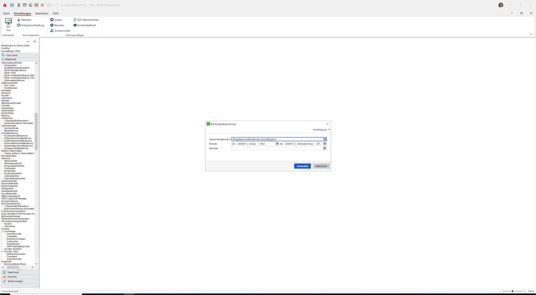Viewport: 536px width, 295px height.
Task: Show the Favoriten panel
Action: 20,277
